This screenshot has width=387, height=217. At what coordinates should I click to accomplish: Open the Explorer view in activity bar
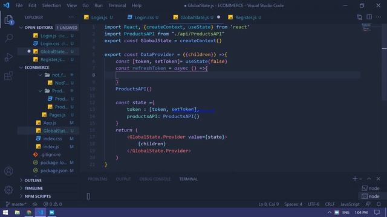pos(8,20)
